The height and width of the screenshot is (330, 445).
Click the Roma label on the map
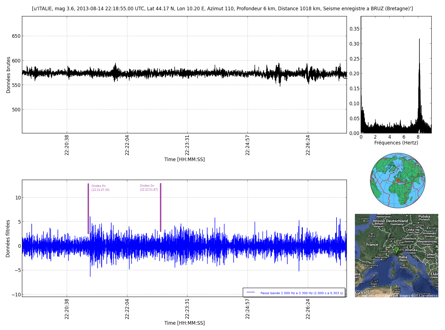[404, 267]
